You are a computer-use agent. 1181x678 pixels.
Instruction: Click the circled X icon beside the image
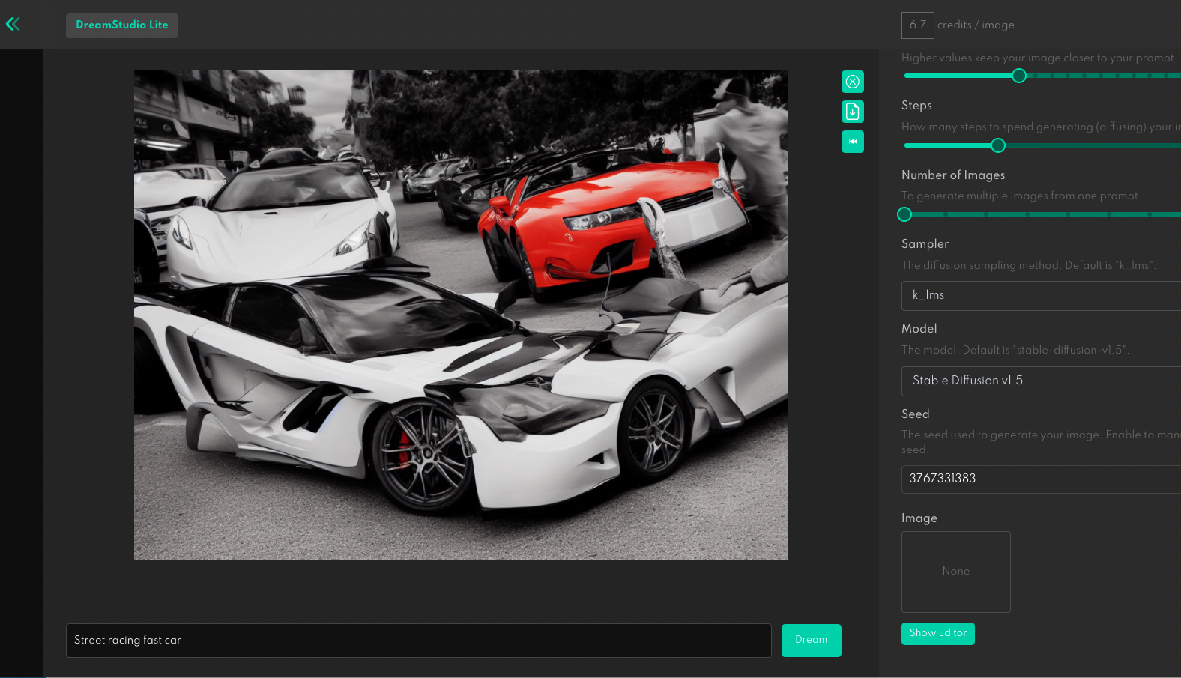(853, 82)
